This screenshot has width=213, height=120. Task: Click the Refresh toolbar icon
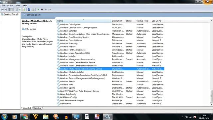coord(20,10)
